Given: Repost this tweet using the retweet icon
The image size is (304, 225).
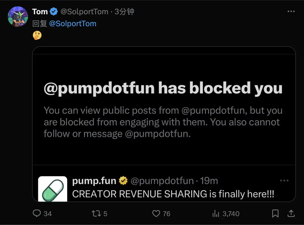Looking at the screenshot, I should click(x=96, y=213).
